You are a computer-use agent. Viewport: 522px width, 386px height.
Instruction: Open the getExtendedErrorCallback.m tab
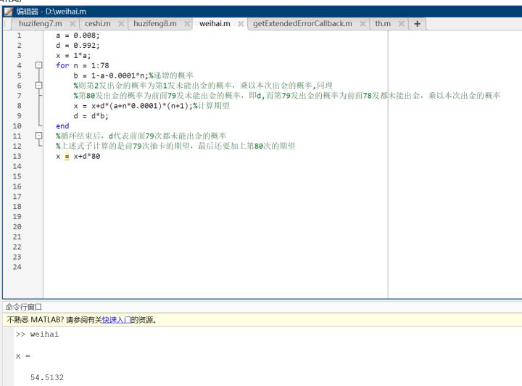(x=302, y=24)
